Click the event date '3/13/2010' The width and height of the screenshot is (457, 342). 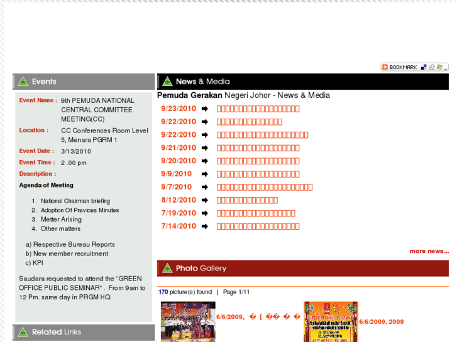tap(76, 151)
